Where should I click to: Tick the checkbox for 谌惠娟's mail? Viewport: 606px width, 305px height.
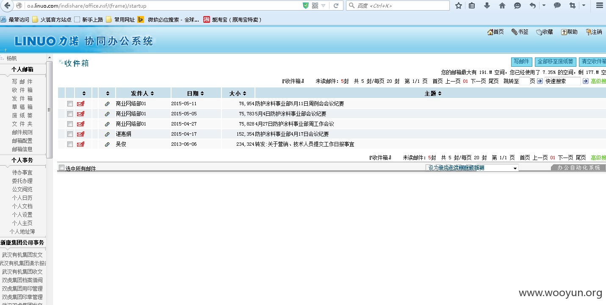(x=70, y=134)
